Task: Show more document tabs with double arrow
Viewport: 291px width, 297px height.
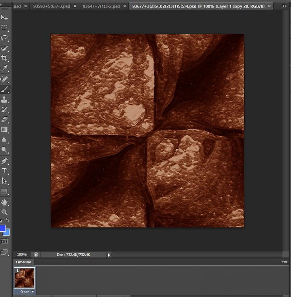Action: point(284,6)
